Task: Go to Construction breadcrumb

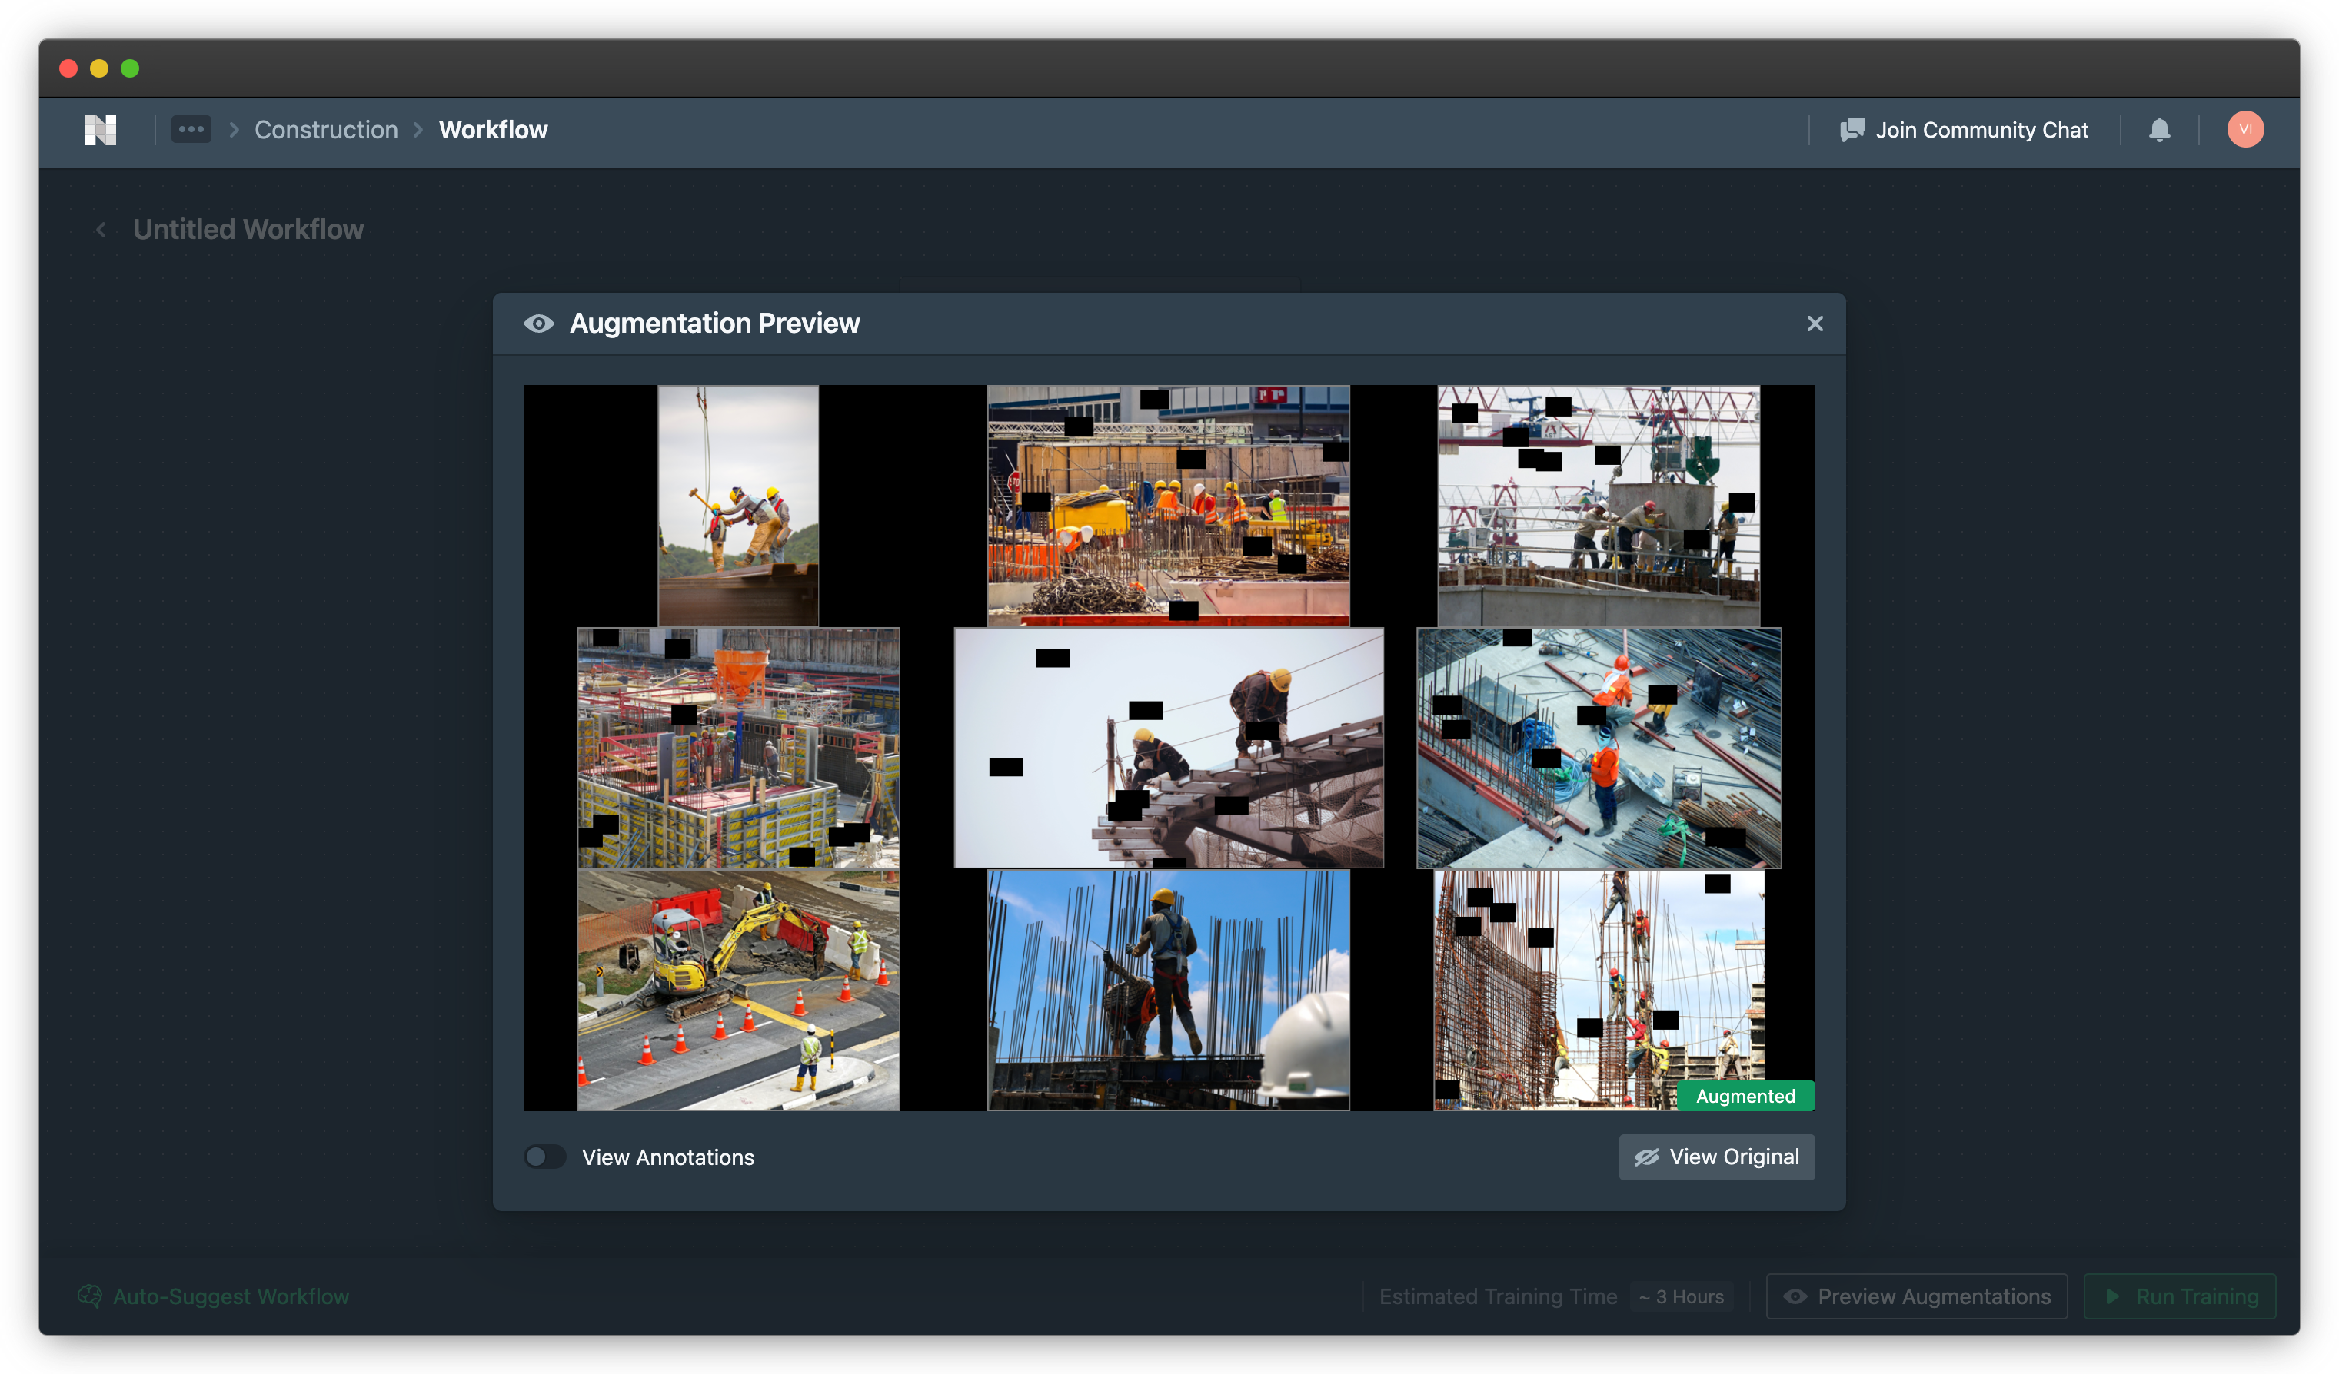Action: click(326, 130)
